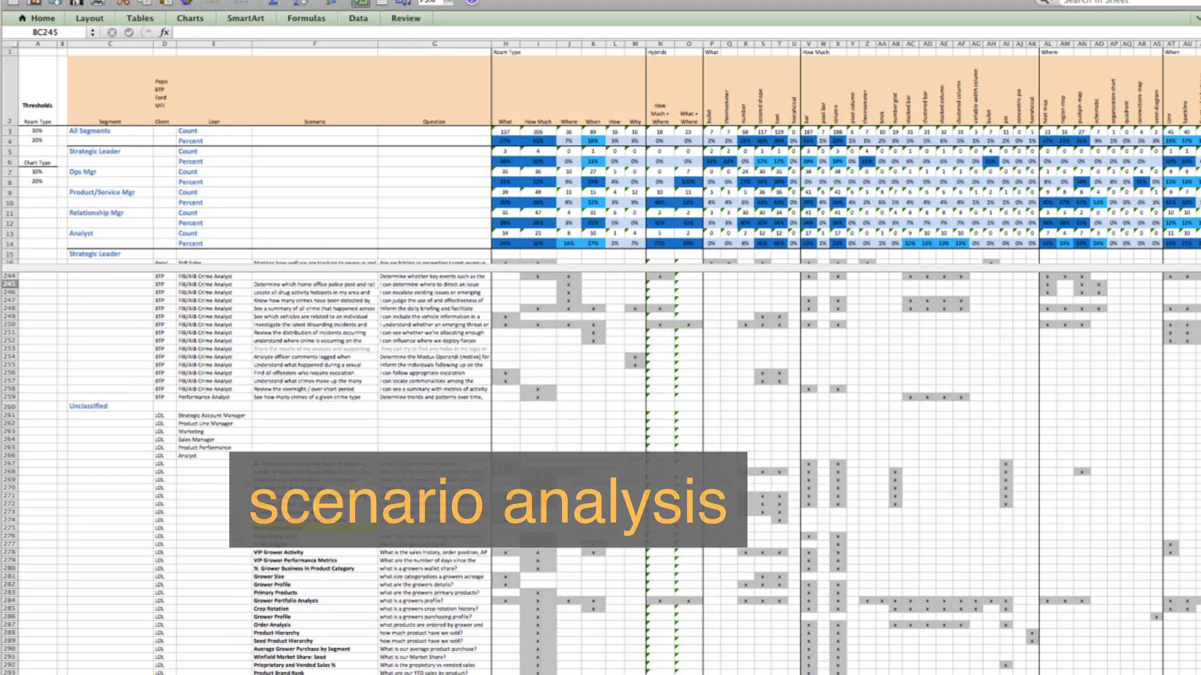Click the 'Room Type' group header cell
The width and height of the screenshot is (1201, 675).
507,52
